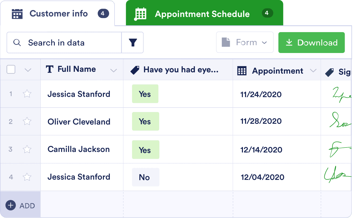The height and width of the screenshot is (218, 358).
Task: Click the Customer info calendar icon
Action: click(x=17, y=14)
